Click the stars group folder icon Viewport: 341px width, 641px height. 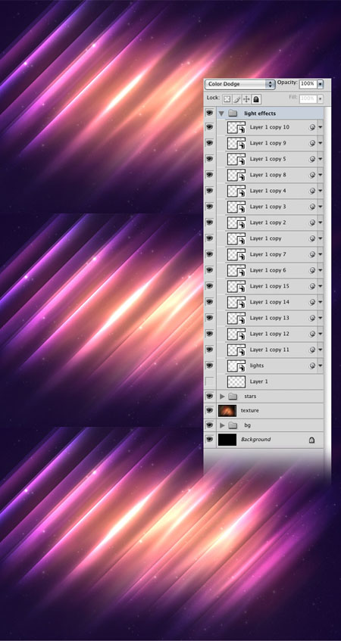(233, 396)
